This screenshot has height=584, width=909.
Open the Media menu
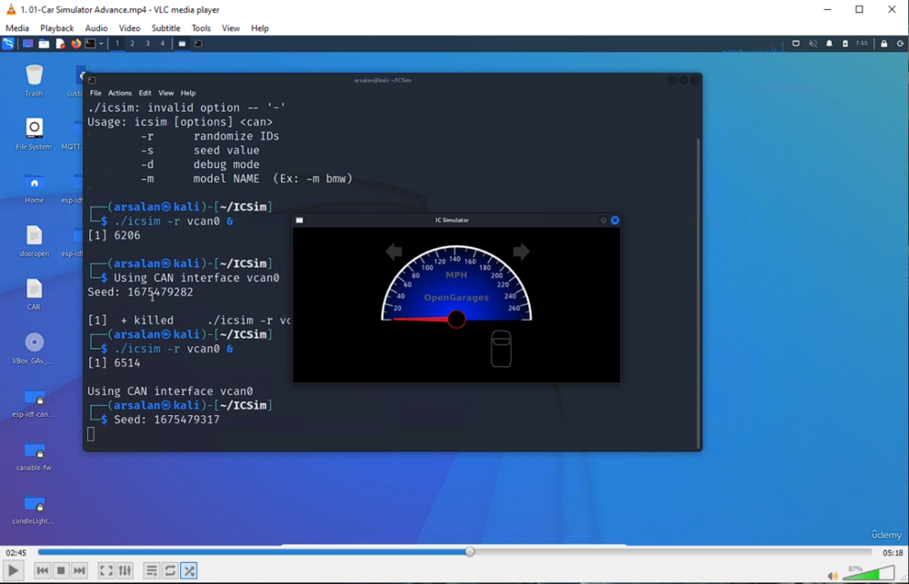tap(17, 28)
